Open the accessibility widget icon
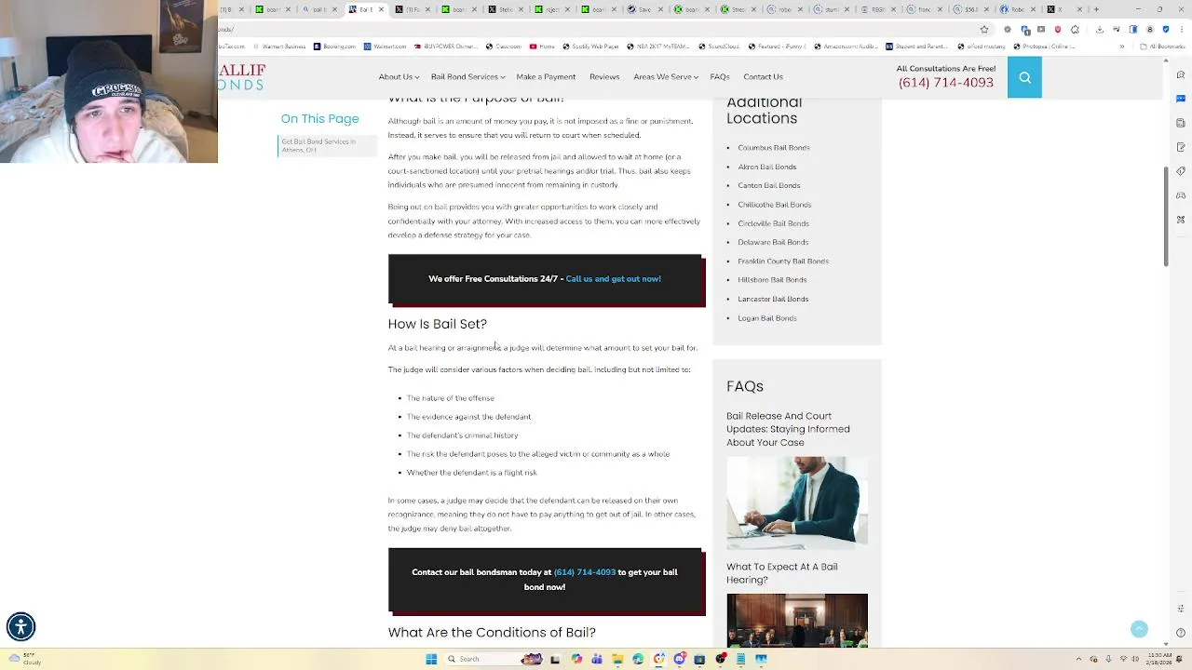Screen dimensions: 1192x670 click(x=20, y=626)
